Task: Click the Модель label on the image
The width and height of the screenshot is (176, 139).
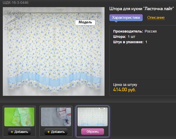Action: [x=85, y=22]
